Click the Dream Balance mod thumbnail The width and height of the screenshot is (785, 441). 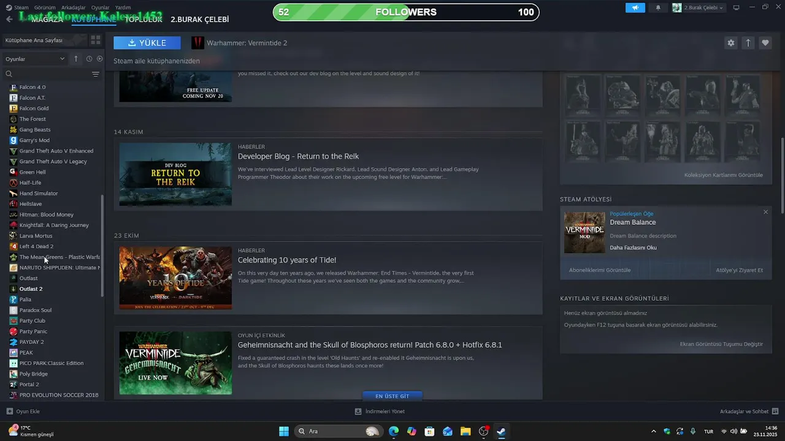[584, 232]
